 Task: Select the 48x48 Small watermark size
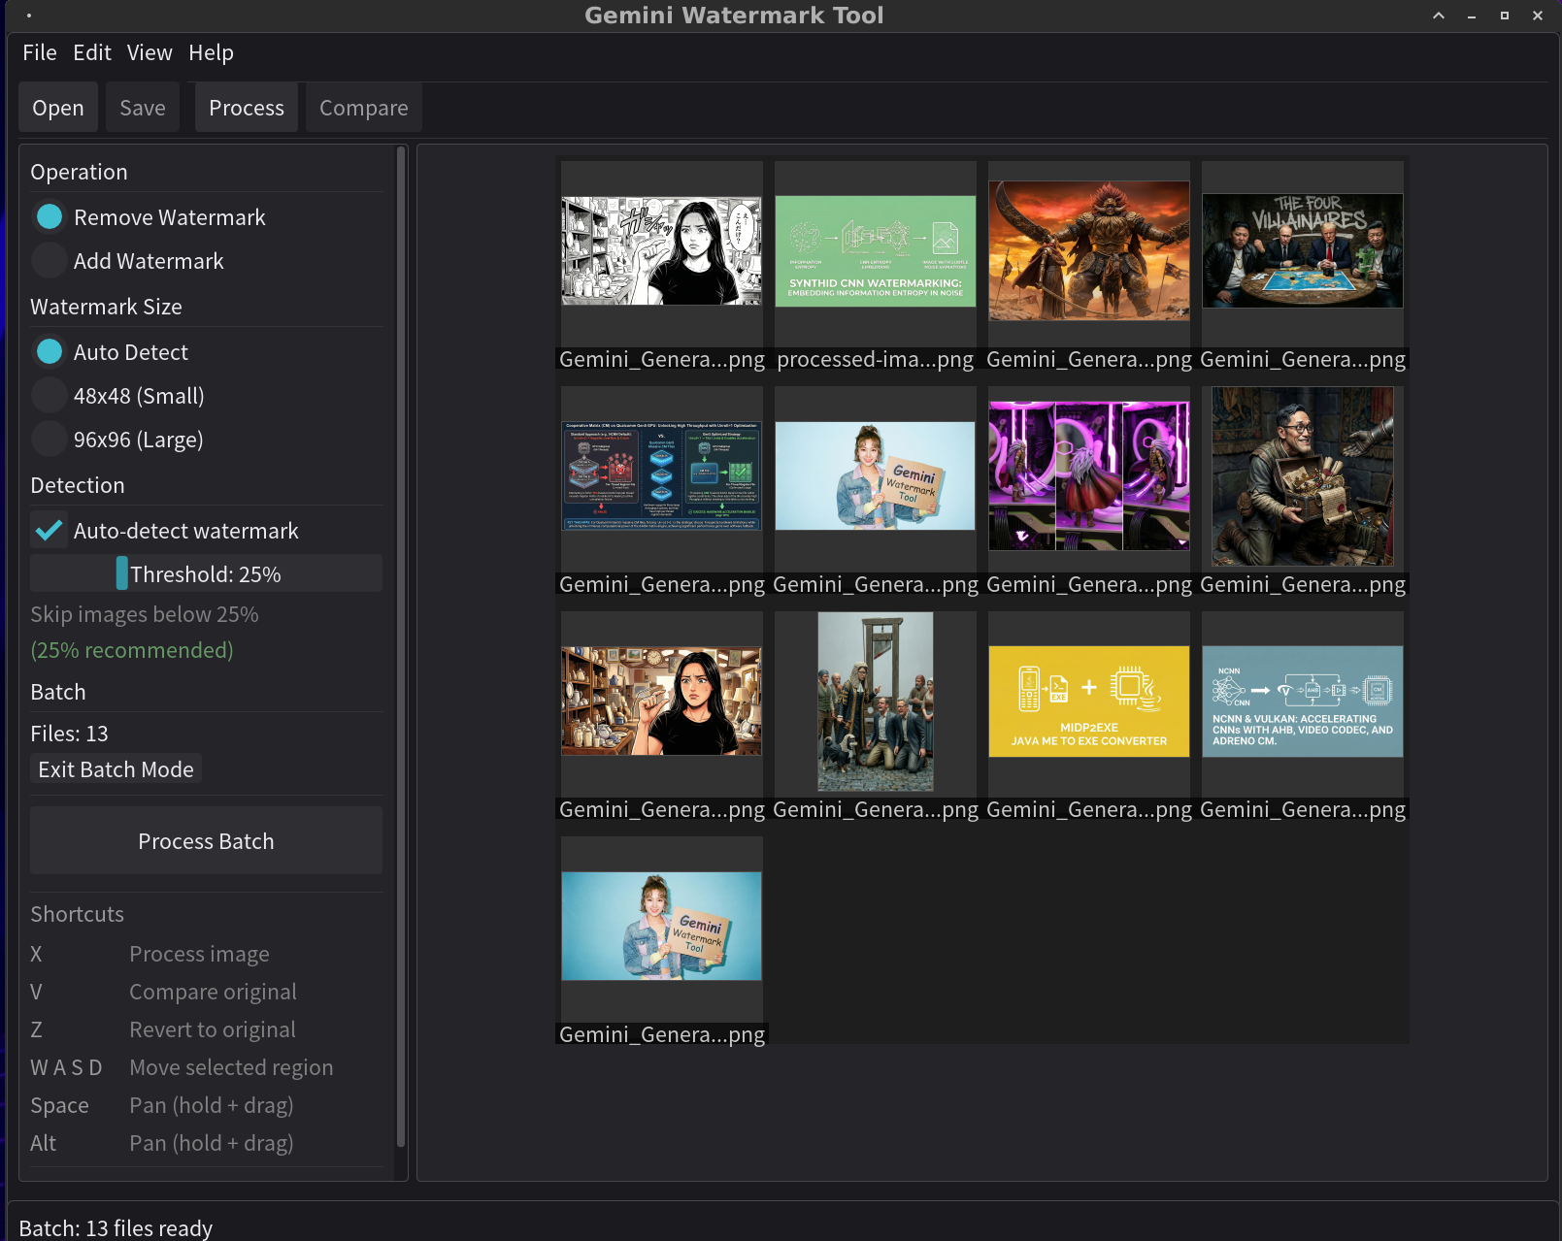pos(49,395)
